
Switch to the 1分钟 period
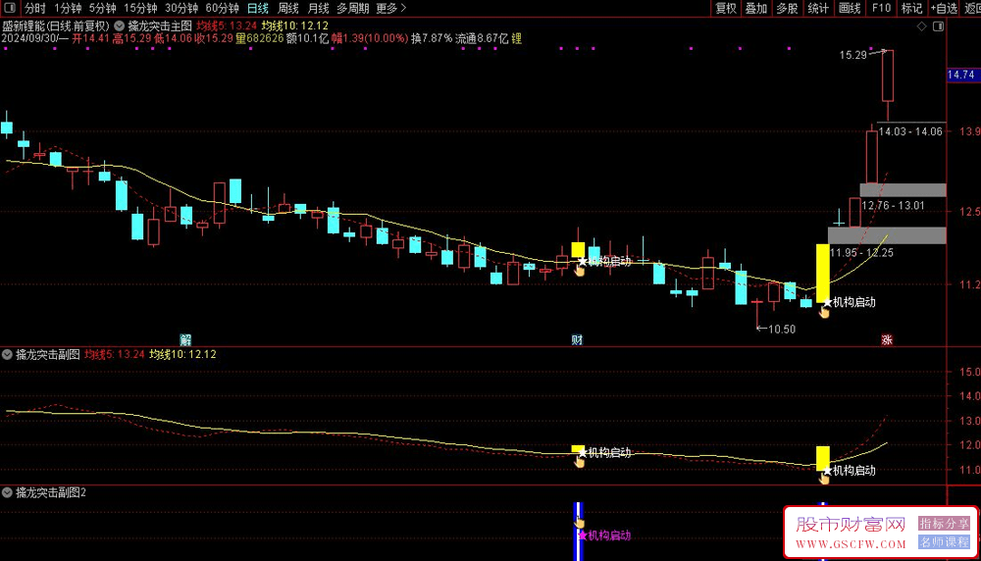click(x=68, y=8)
